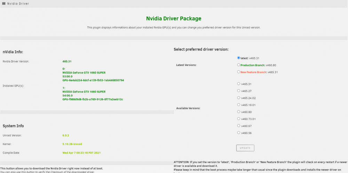
Task: Select driver version v460.73.01
Action: pyautogui.click(x=239, y=119)
